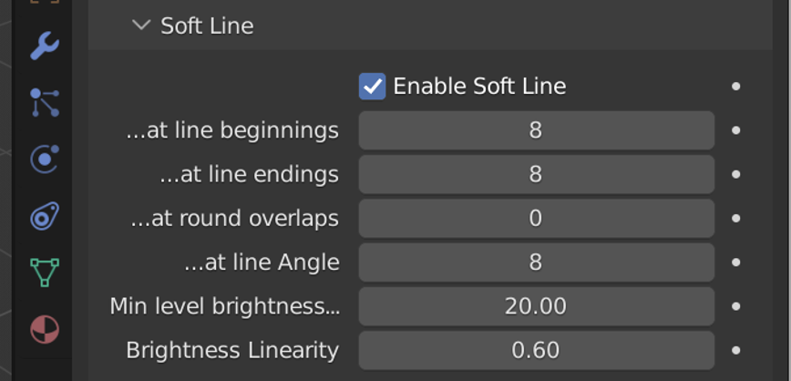Open the Object Data mesh tab
This screenshot has height=381, width=791.
tap(44, 272)
